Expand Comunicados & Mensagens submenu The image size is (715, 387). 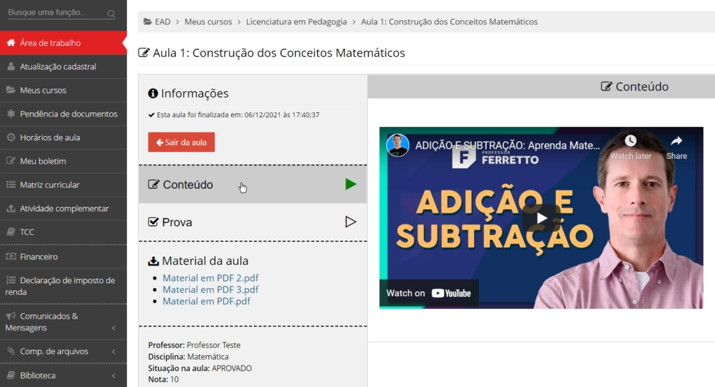[114, 328]
